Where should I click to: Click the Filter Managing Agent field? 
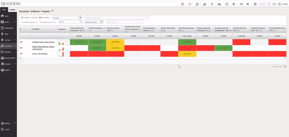[116, 18]
